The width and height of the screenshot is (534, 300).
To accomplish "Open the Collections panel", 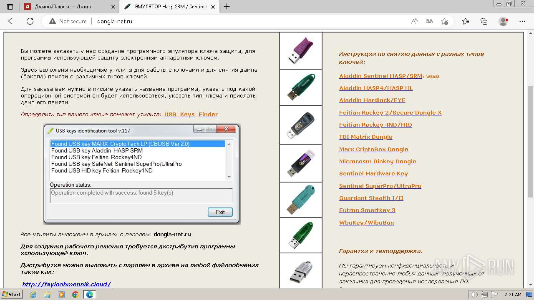I will point(484,21).
